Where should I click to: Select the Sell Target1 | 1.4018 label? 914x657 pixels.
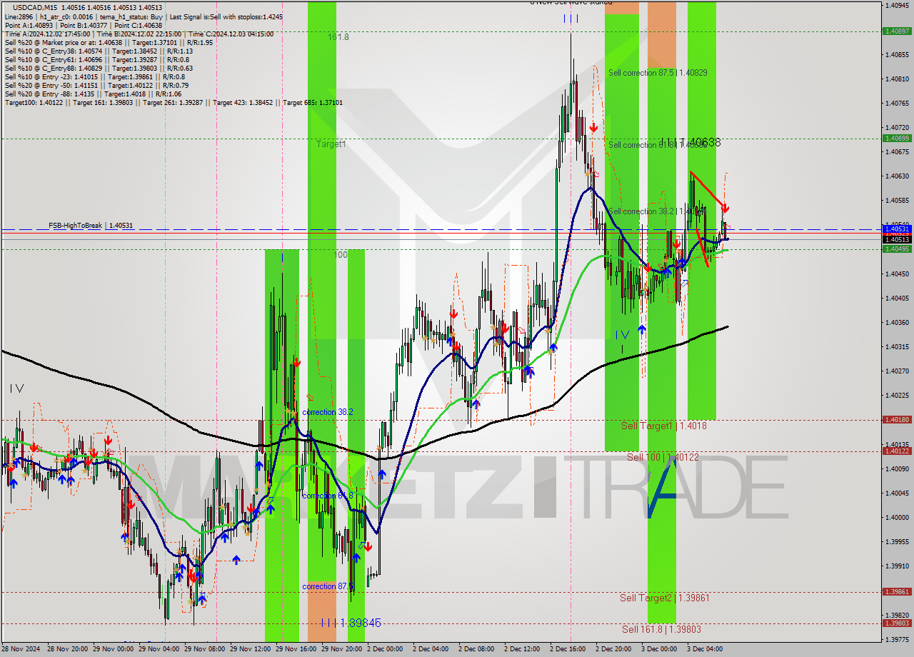click(x=664, y=426)
